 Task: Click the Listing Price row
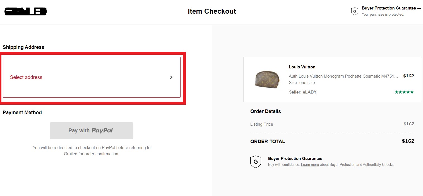click(x=261, y=124)
